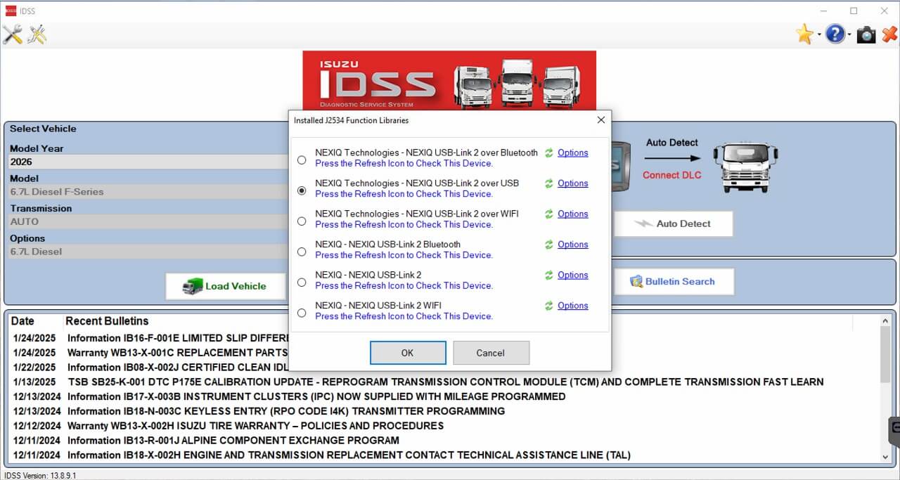Refresh the NEXIQ USB-Link 2 over Bluetooth device
The width and height of the screenshot is (900, 480).
pyautogui.click(x=549, y=153)
